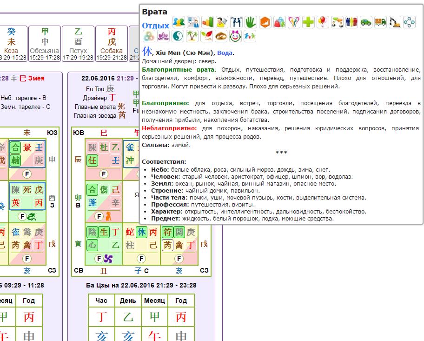Screen dimensions: 424x341
Task: Click the blue-yellow-red people crowd icon
Action: click(x=351, y=22)
